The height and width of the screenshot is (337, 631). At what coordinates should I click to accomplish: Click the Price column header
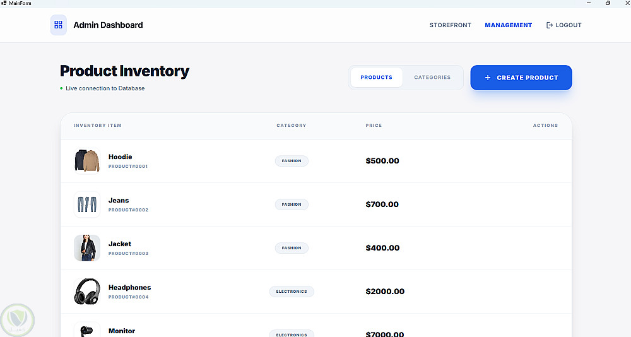click(374, 125)
